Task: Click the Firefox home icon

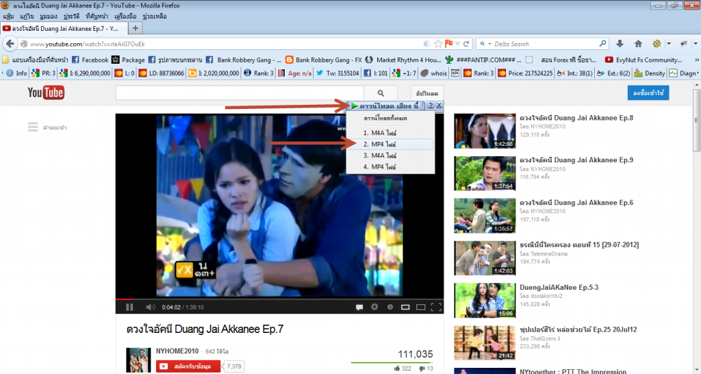Action: [638, 44]
